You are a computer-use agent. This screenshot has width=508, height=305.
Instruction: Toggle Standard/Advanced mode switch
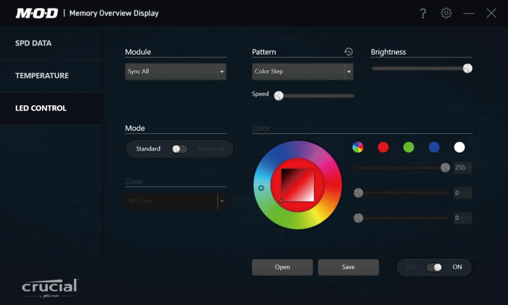(x=179, y=149)
